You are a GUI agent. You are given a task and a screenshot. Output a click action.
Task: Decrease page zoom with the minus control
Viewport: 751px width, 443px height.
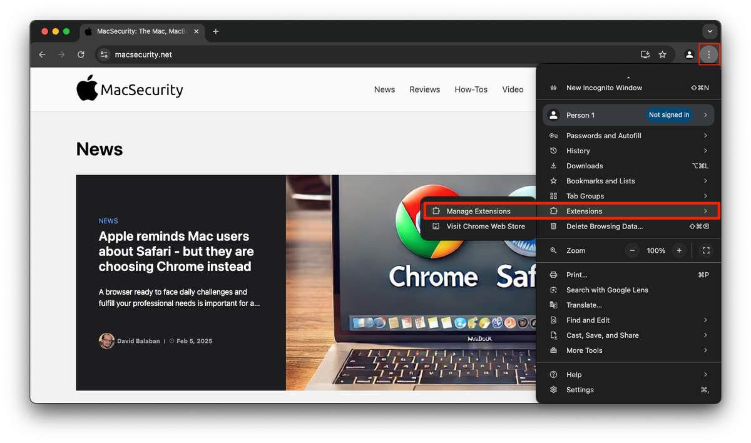click(x=632, y=250)
